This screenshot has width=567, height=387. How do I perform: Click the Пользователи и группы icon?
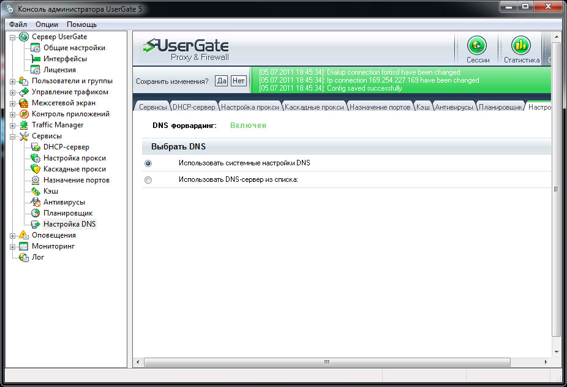23,81
